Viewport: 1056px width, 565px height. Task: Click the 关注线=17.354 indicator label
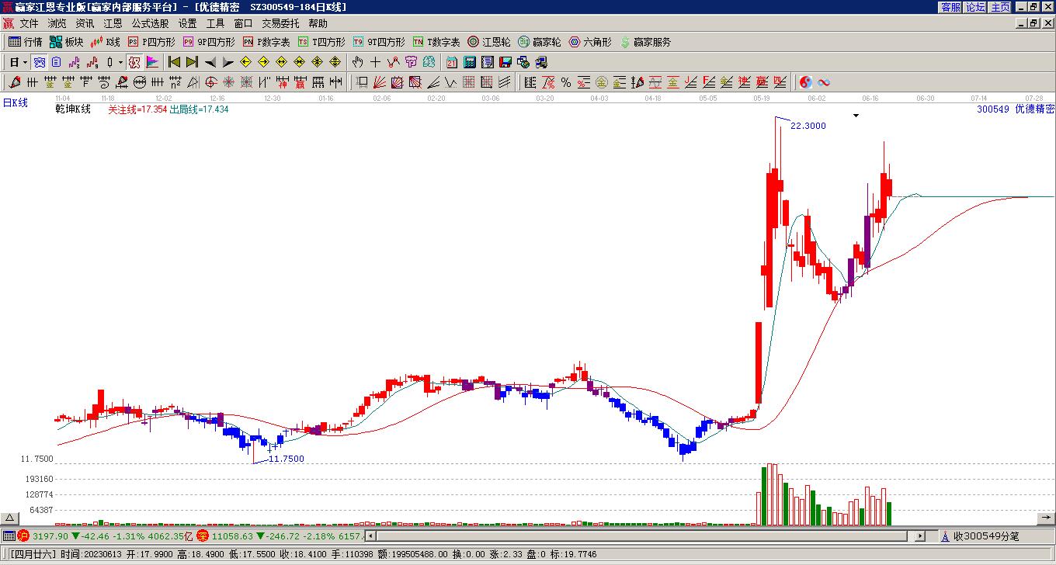137,109
